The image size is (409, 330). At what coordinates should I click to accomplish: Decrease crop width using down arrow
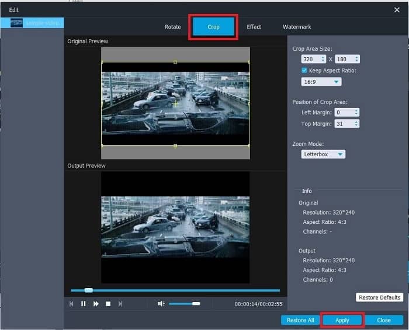[323, 61]
